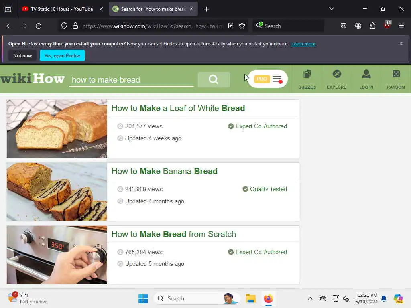Open Save to Pocket icon
Screen dimensions: 411x308
[344, 26]
